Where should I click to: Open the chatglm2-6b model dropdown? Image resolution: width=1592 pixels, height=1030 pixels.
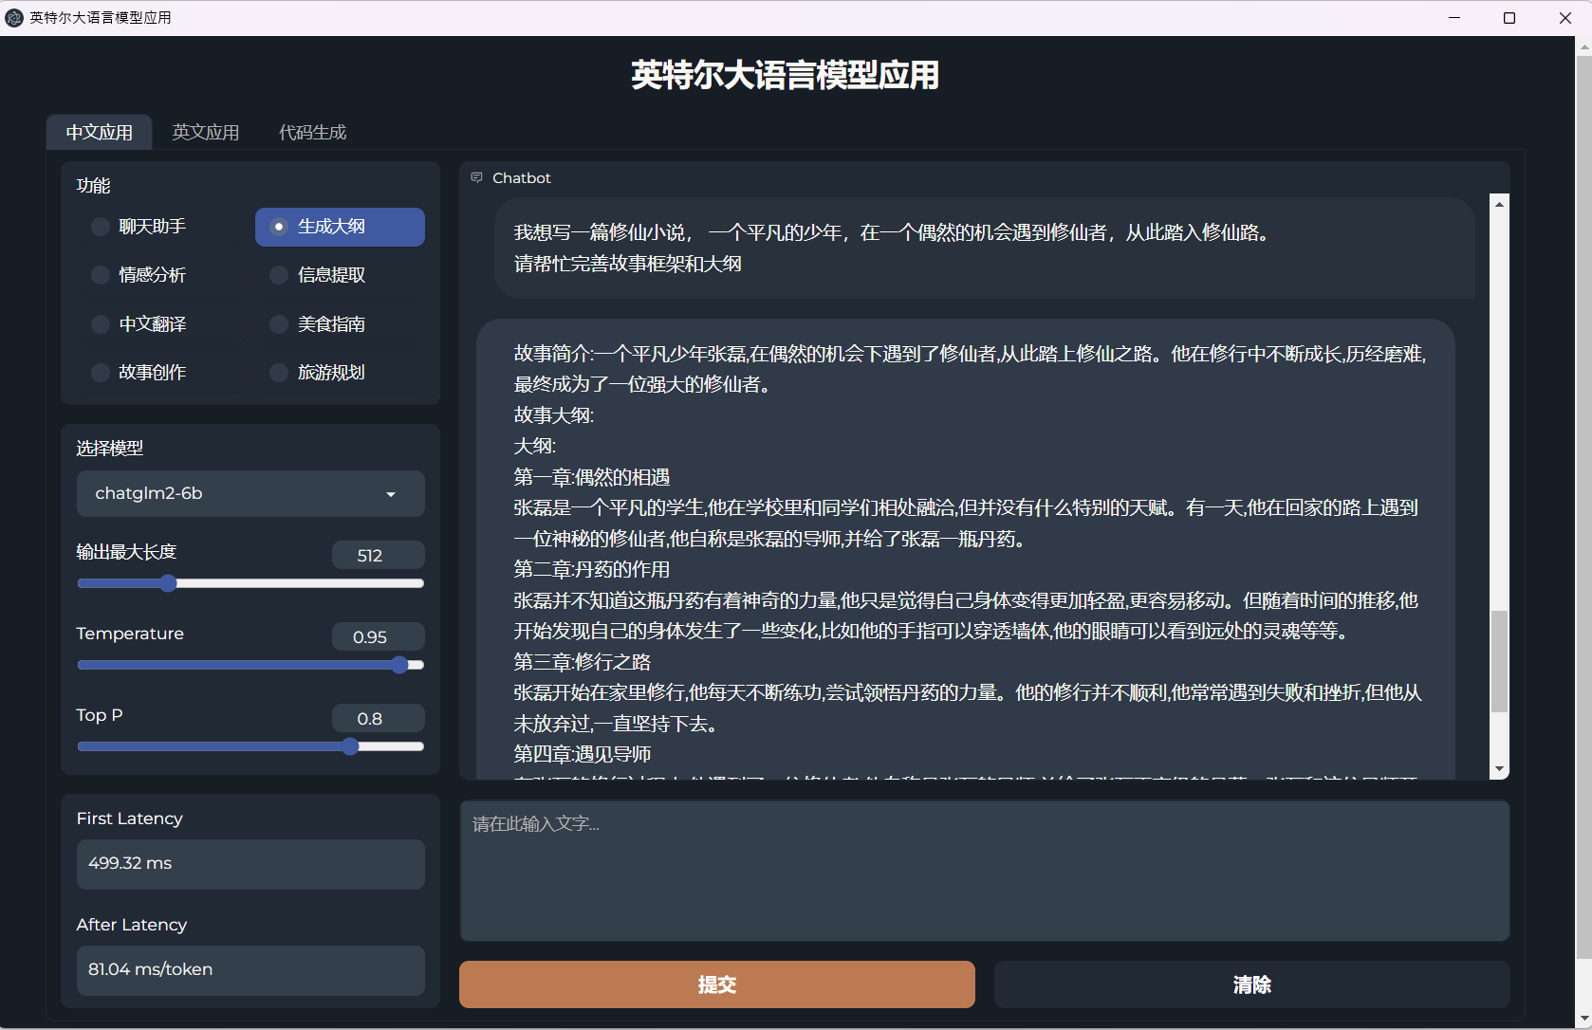click(x=250, y=494)
